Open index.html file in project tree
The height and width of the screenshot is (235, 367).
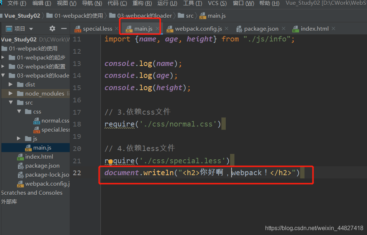click(35, 157)
